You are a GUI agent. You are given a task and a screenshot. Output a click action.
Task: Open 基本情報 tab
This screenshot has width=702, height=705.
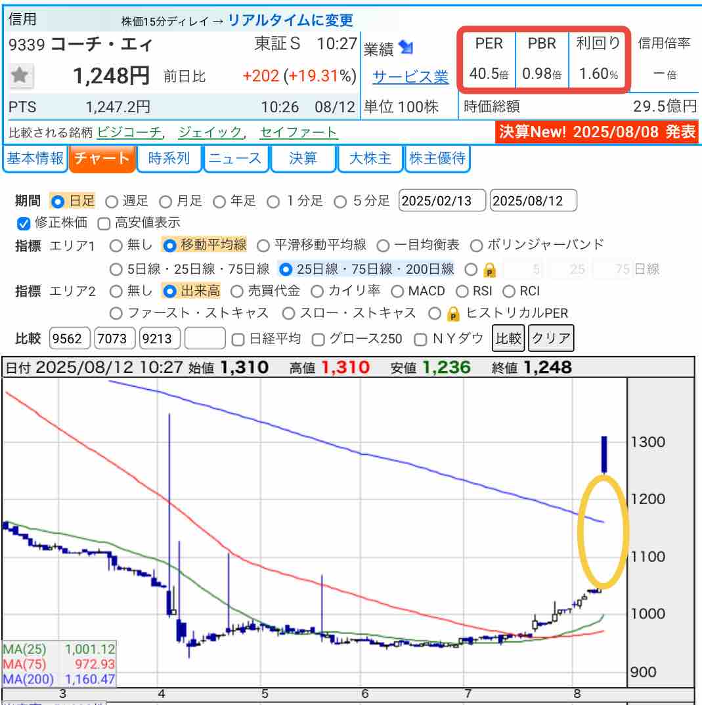click(35, 158)
